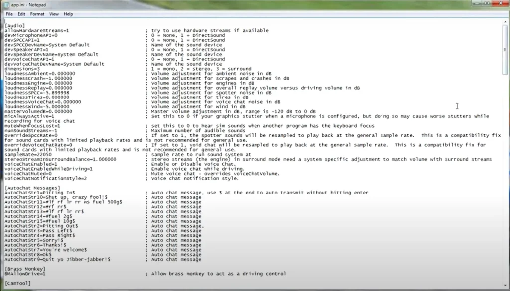Open the File menu
This screenshot has width=510, height=291.
point(9,14)
